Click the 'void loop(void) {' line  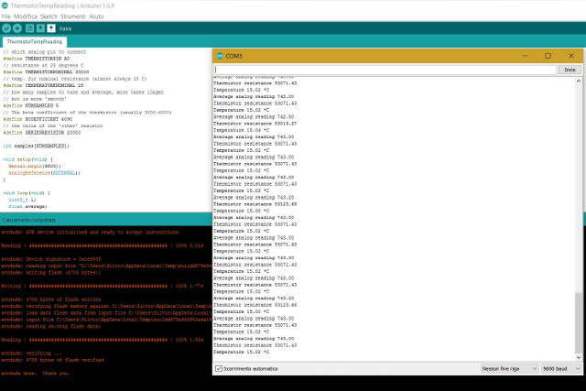27,193
